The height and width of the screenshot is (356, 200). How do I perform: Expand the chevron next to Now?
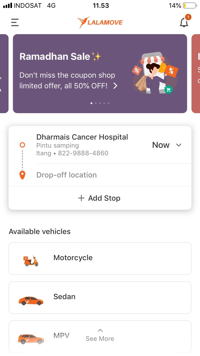click(x=179, y=145)
